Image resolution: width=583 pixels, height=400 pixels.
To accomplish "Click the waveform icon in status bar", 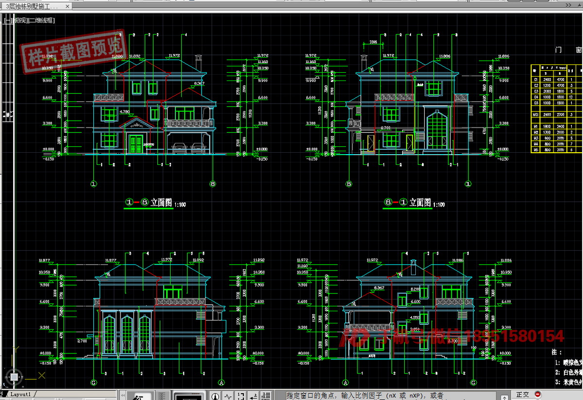I will 228,396.
